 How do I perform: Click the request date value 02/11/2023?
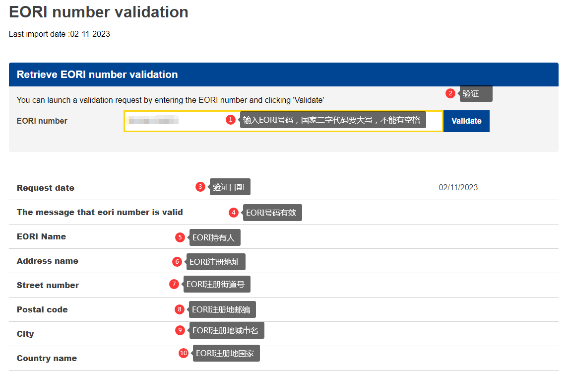[x=458, y=188]
